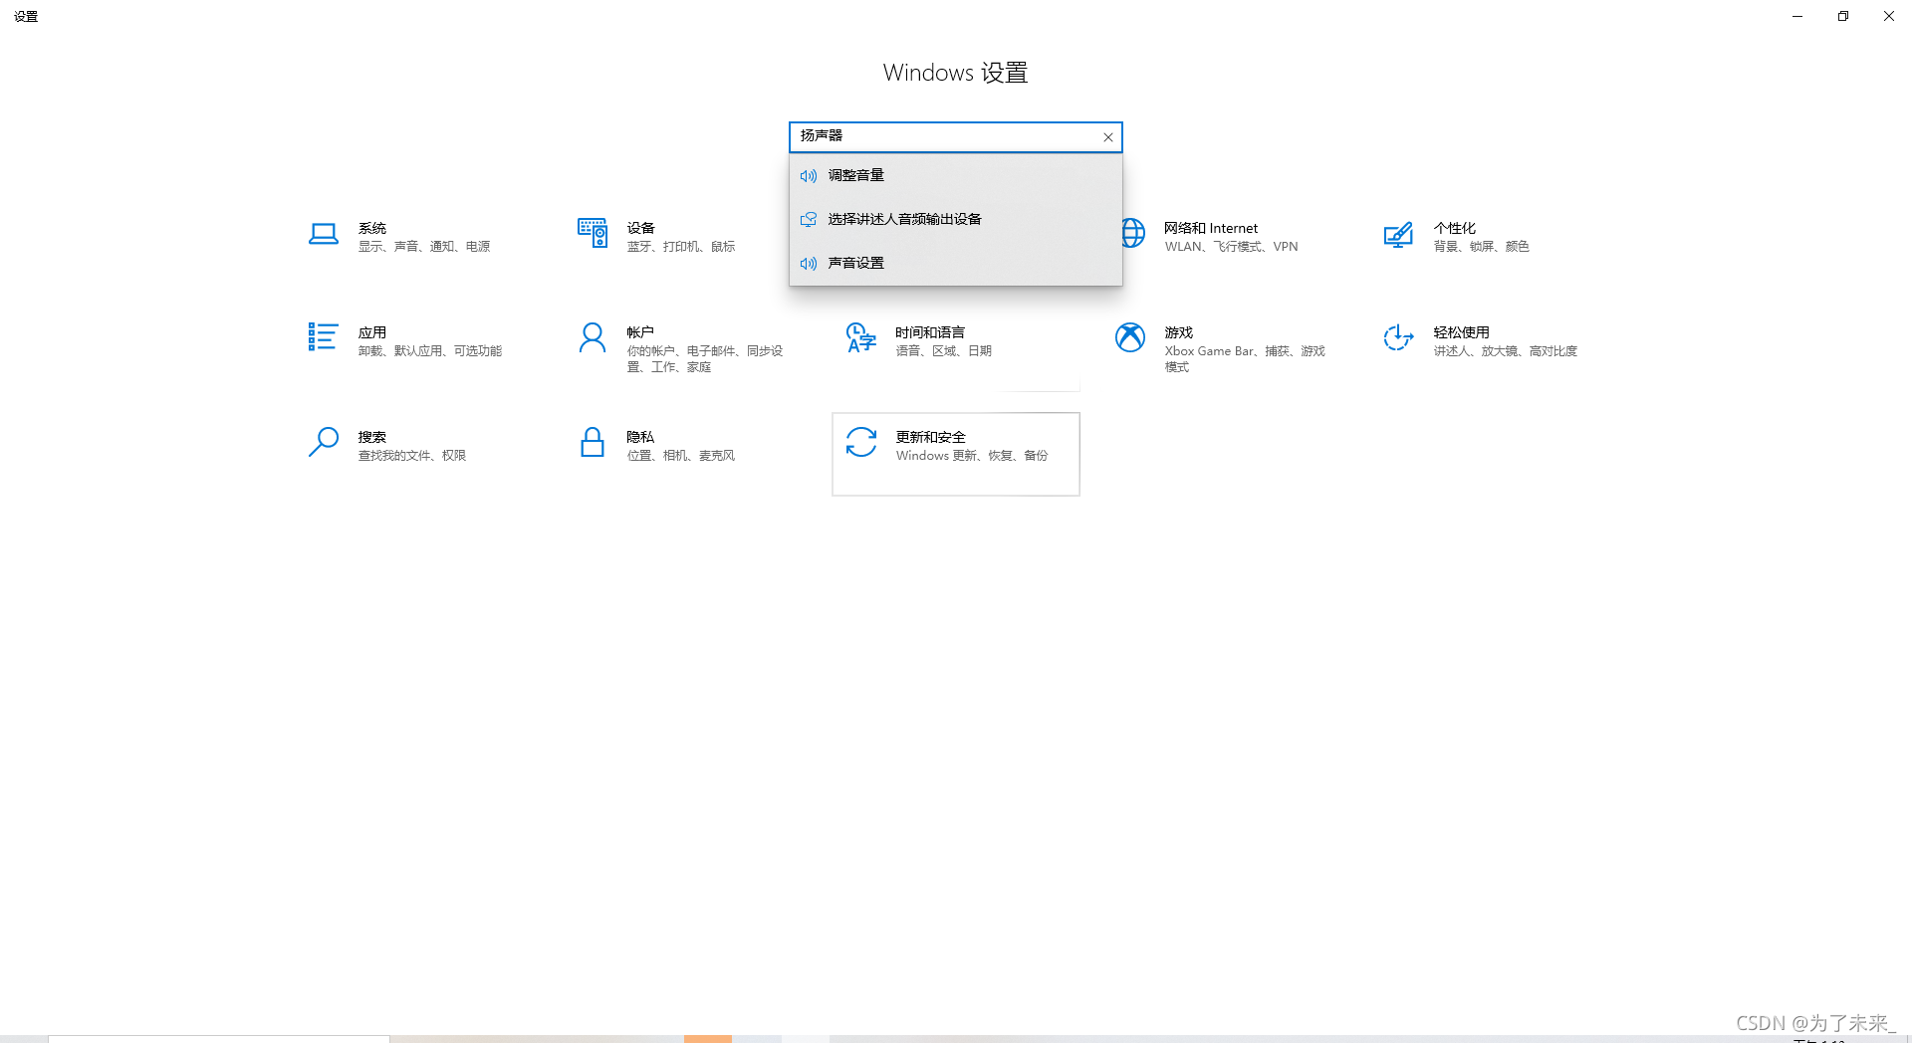Click the 隐私 padlock icon
This screenshot has height=1043, width=1912.
click(x=593, y=442)
